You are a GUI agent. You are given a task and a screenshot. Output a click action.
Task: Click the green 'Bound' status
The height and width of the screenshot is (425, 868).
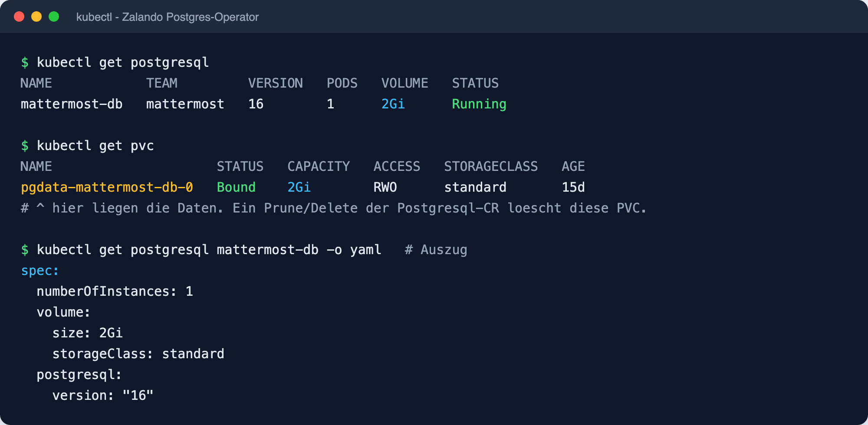pos(236,187)
